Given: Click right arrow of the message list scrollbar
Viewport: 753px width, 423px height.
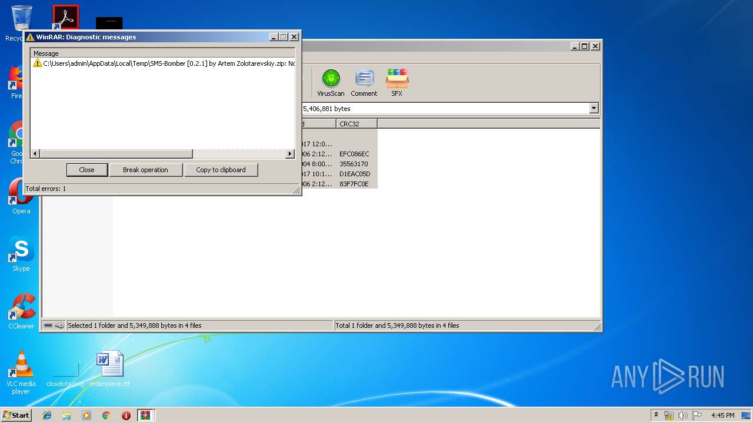Looking at the screenshot, I should pyautogui.click(x=290, y=154).
